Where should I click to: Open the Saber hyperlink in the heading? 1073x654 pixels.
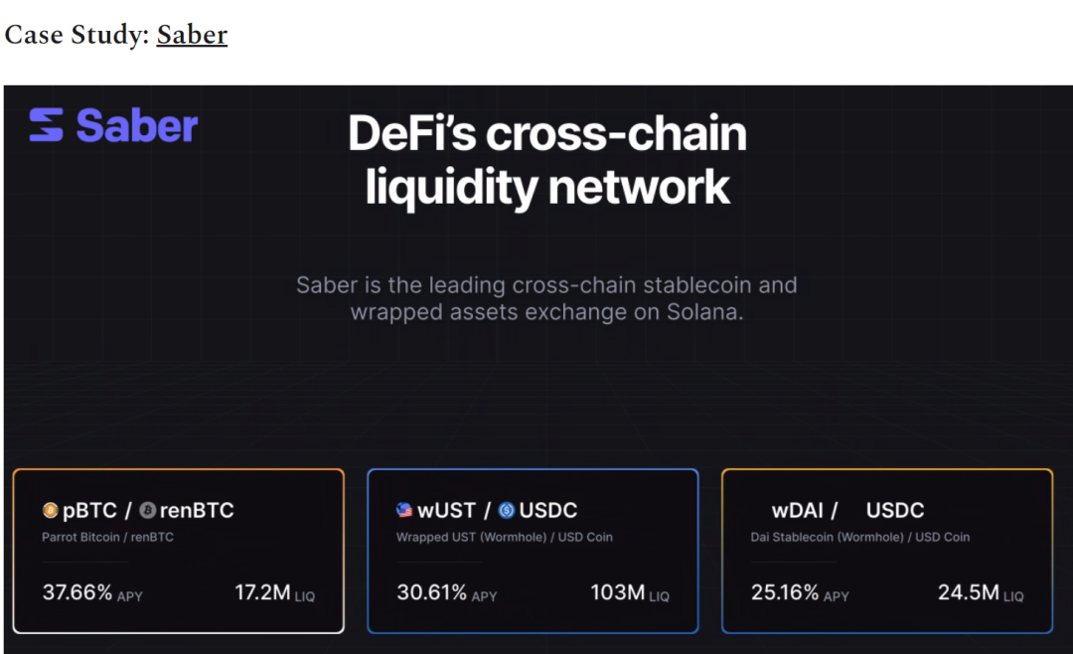coord(192,35)
